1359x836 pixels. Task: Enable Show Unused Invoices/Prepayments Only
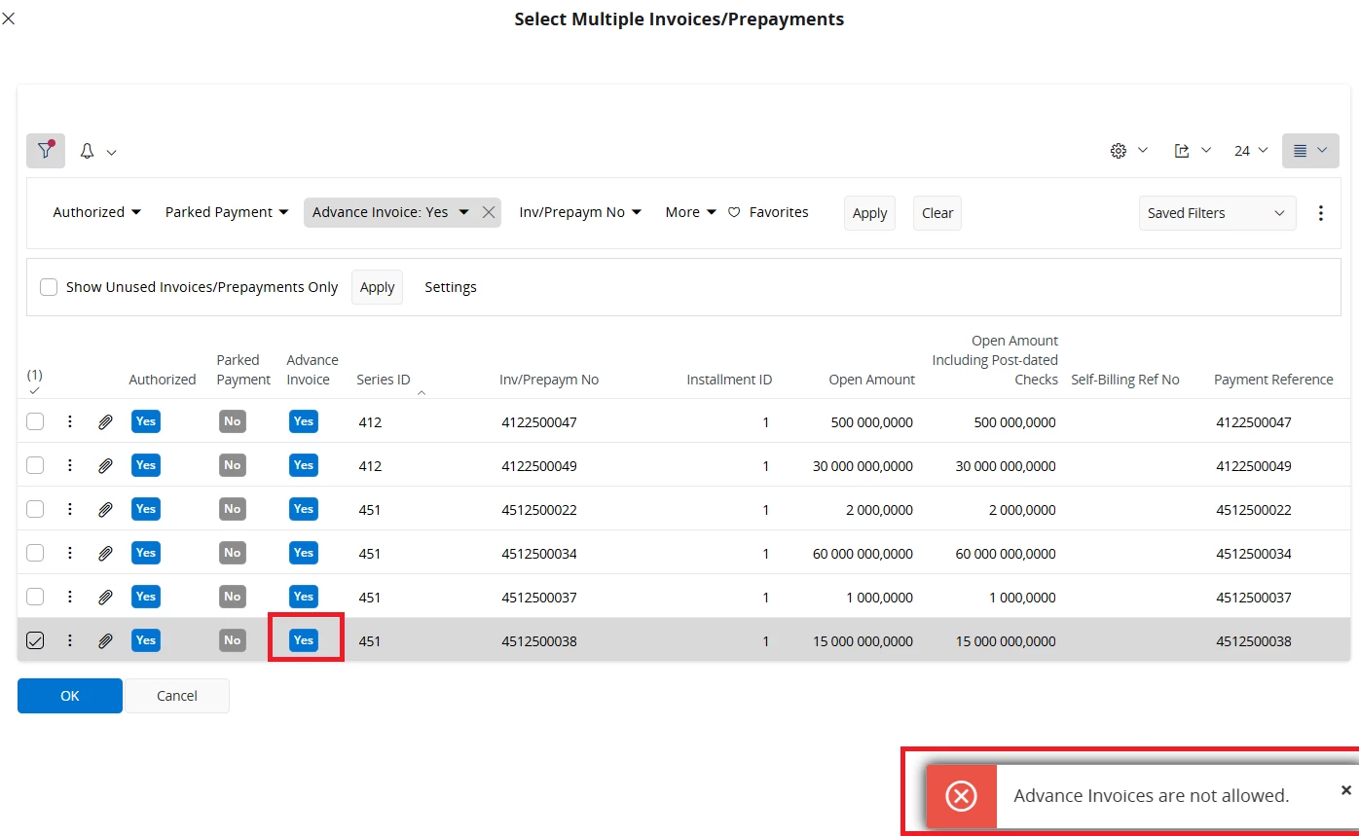tap(49, 287)
